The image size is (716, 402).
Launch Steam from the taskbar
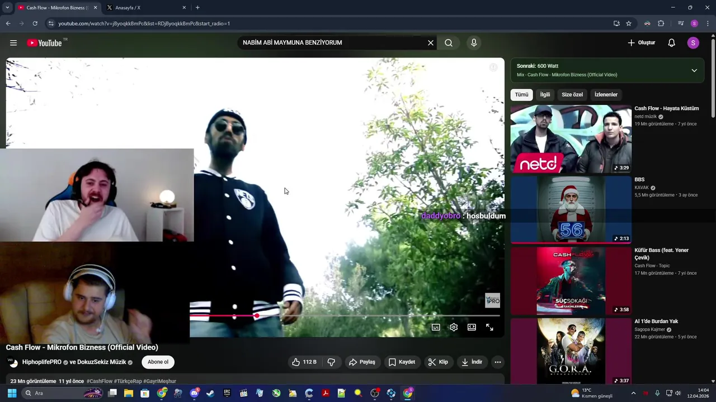210,394
